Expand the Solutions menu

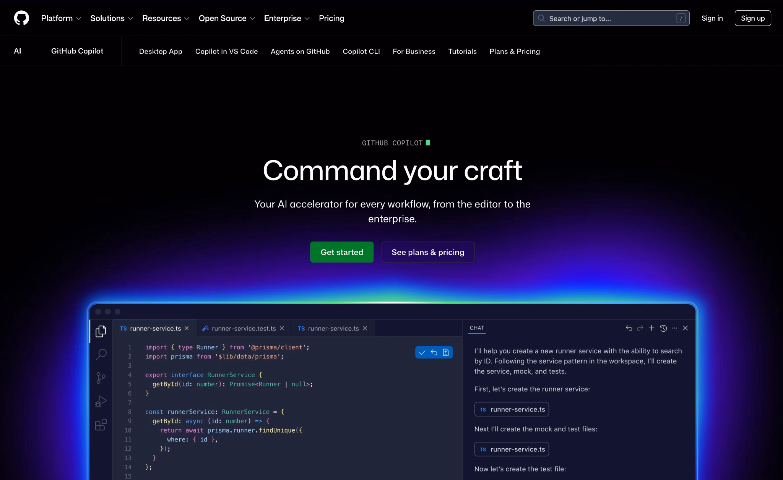pyautogui.click(x=111, y=18)
